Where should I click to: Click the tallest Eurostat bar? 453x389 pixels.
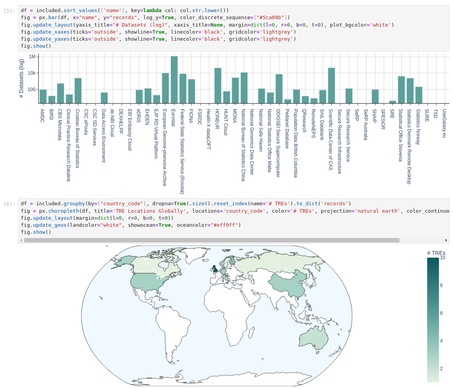click(x=173, y=78)
